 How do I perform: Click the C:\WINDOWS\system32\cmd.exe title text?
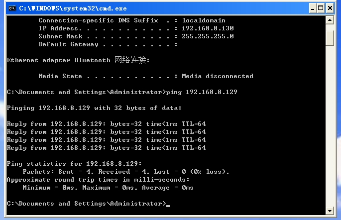(73, 8)
